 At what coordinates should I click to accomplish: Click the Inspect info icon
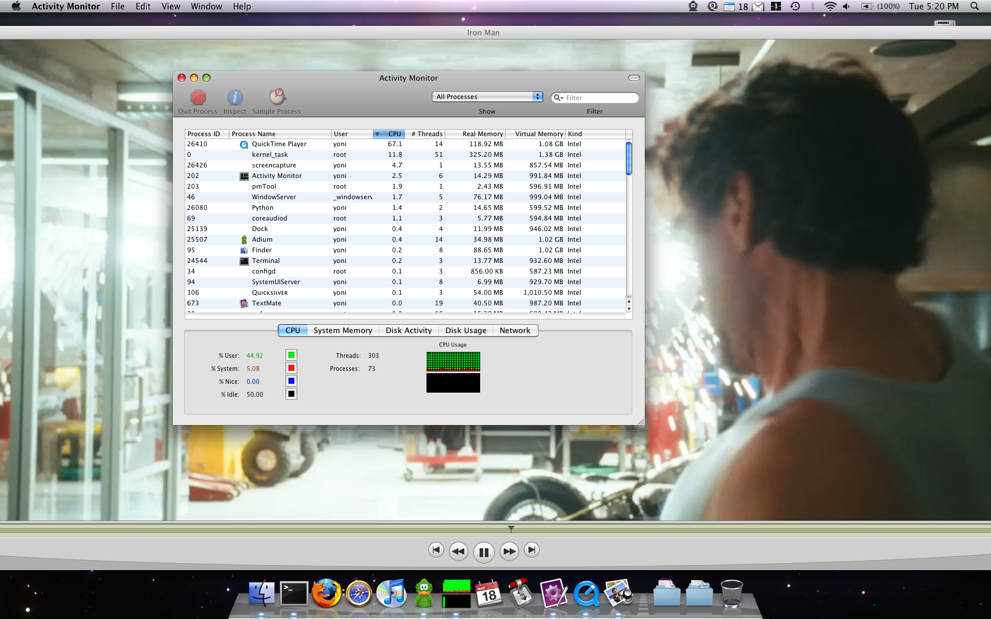[235, 97]
